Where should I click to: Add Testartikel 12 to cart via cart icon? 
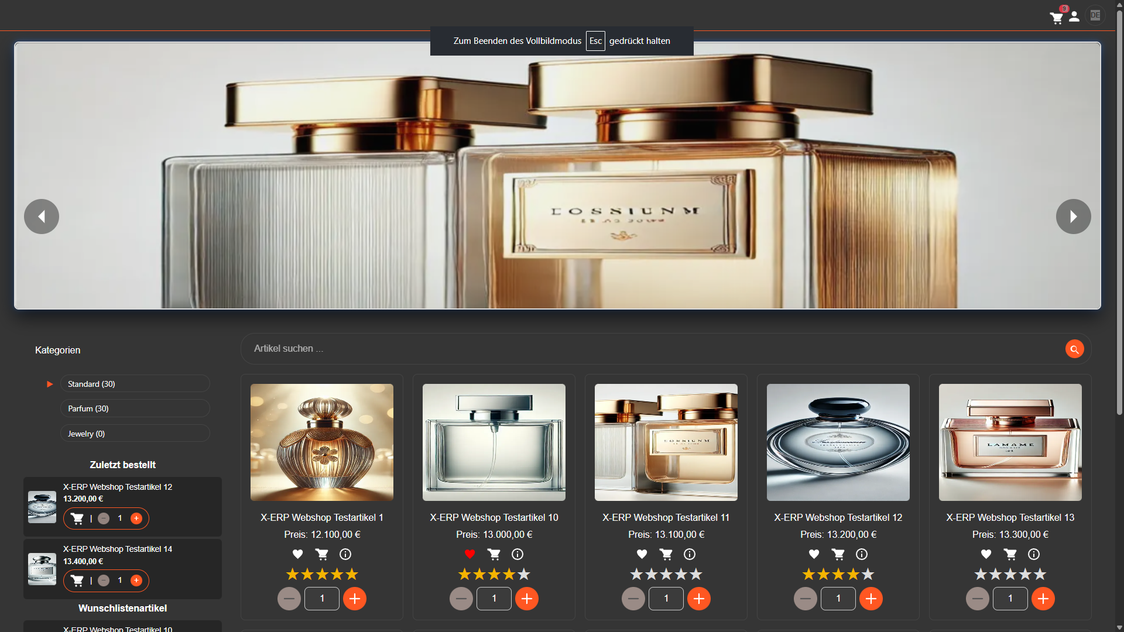[838, 554]
